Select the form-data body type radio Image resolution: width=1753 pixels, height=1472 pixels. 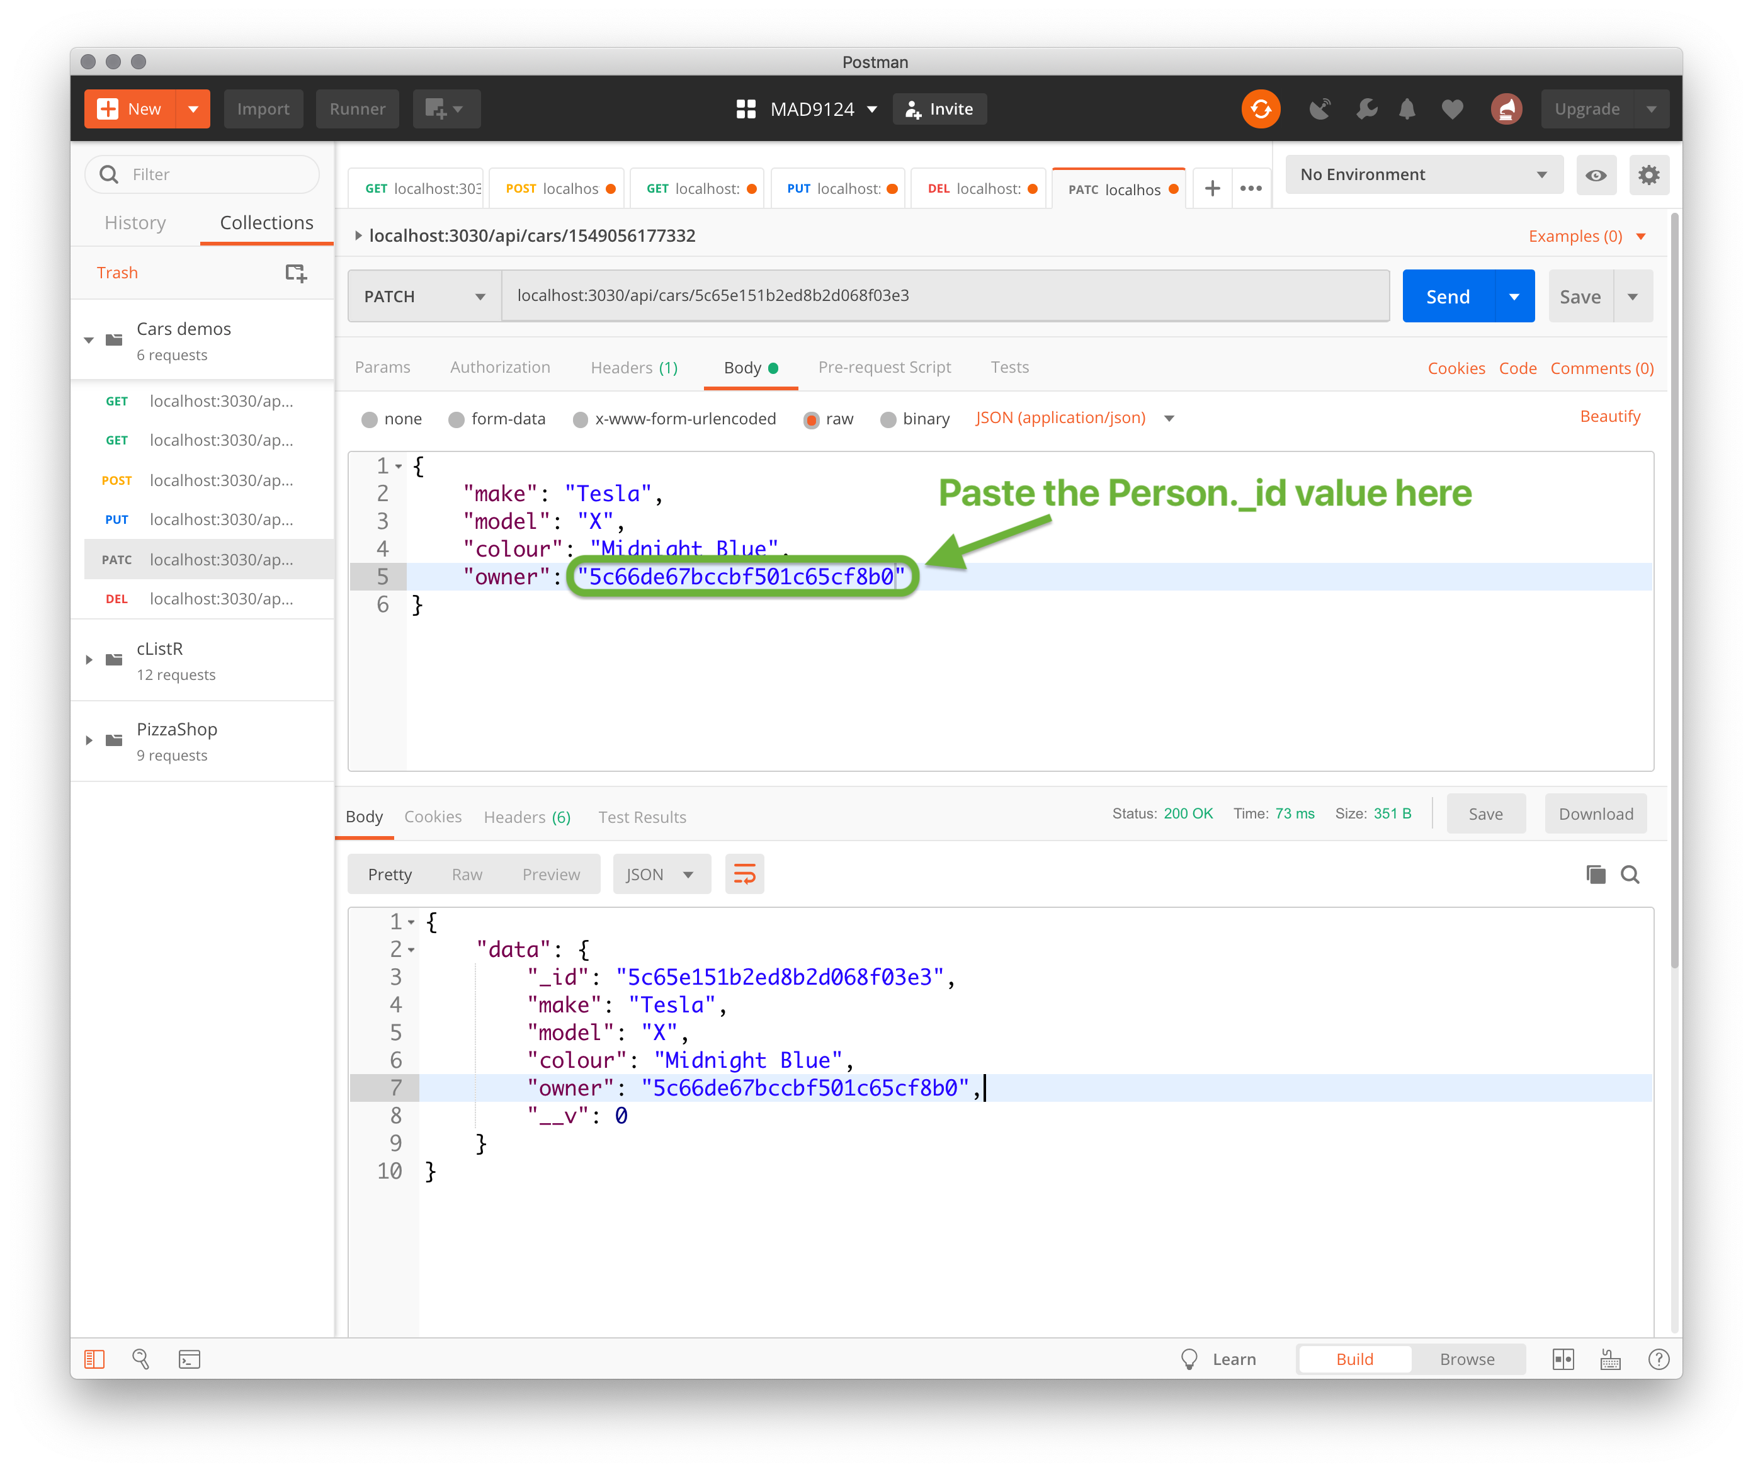[x=456, y=419]
